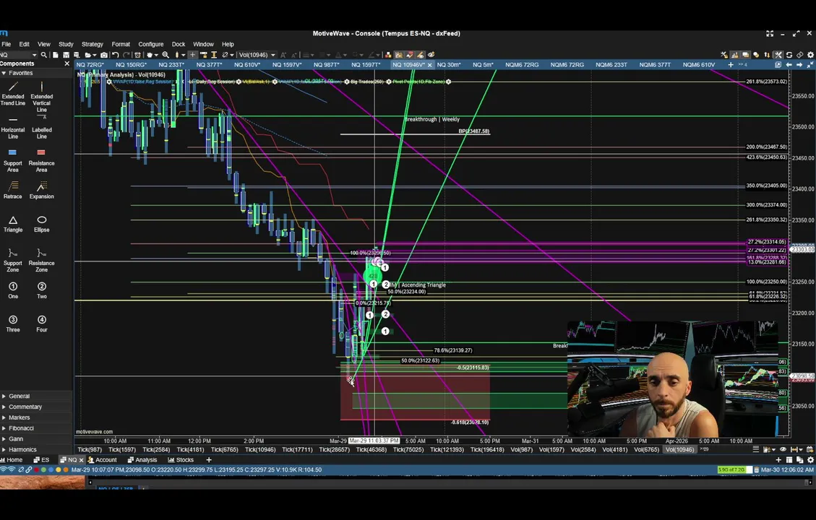
Task: Collapse the Favorites components group
Action: click(20, 73)
